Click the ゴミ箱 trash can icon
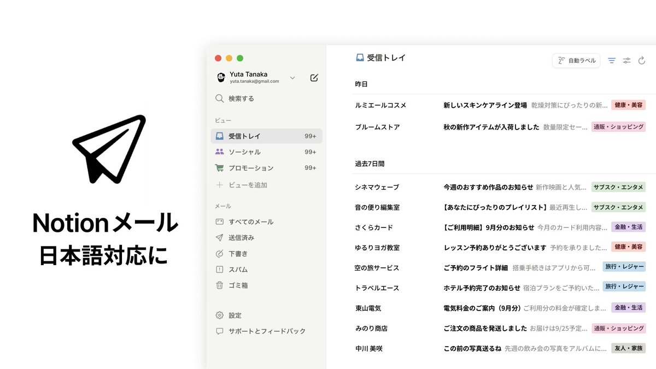Screen dimensions: 656x369 click(x=219, y=285)
